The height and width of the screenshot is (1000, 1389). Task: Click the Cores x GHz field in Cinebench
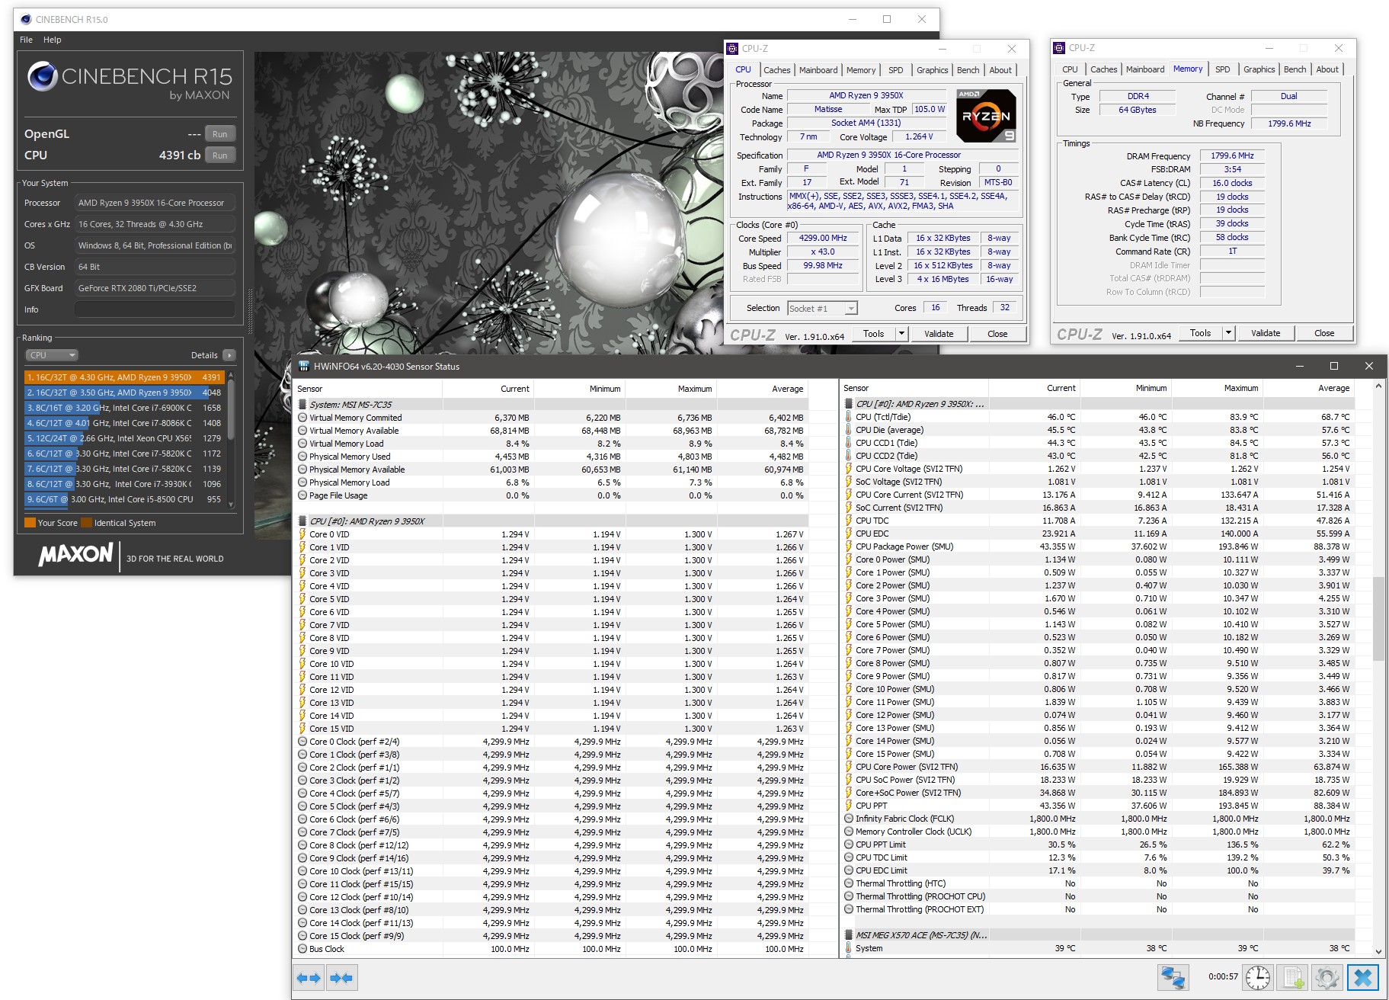coord(155,224)
